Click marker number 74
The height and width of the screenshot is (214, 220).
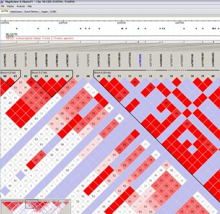click(x=151, y=76)
